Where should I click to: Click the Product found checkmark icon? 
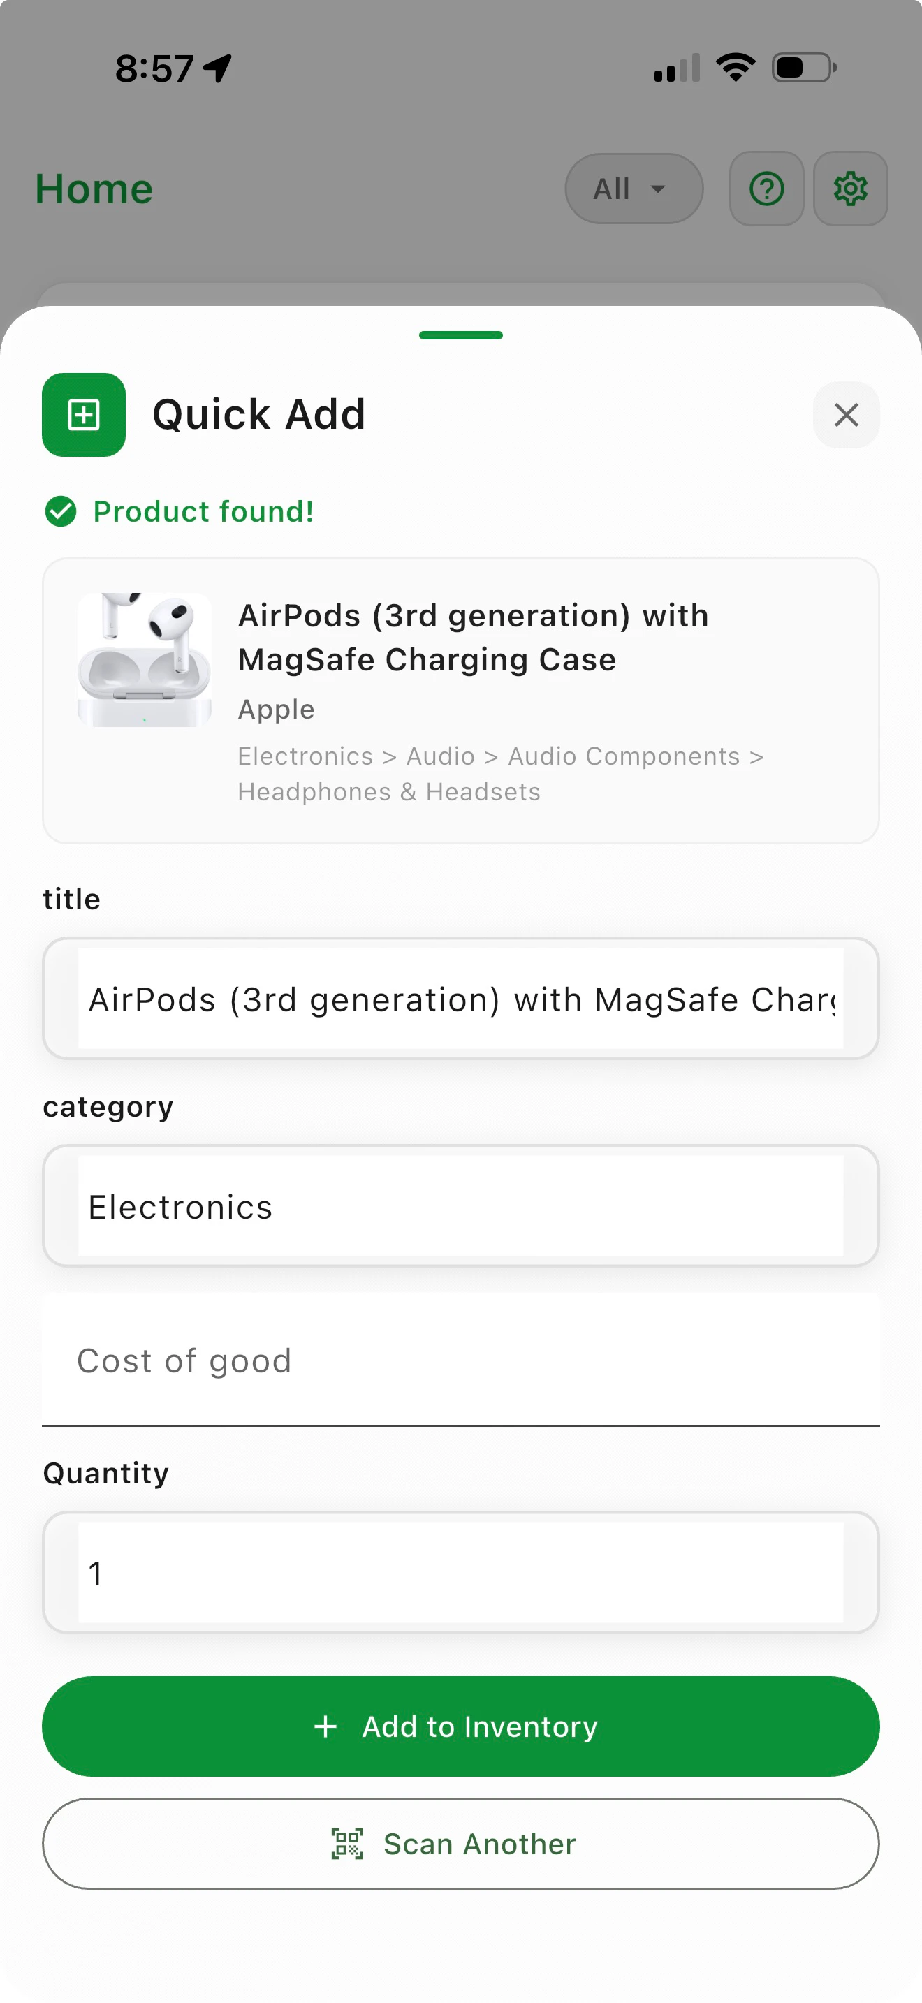[x=61, y=512]
